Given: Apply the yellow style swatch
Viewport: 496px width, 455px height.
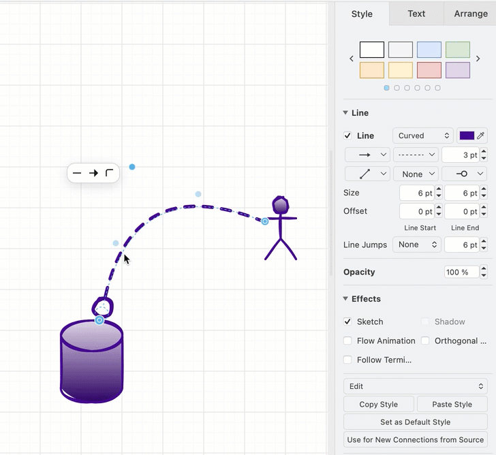Looking at the screenshot, I should [401, 70].
